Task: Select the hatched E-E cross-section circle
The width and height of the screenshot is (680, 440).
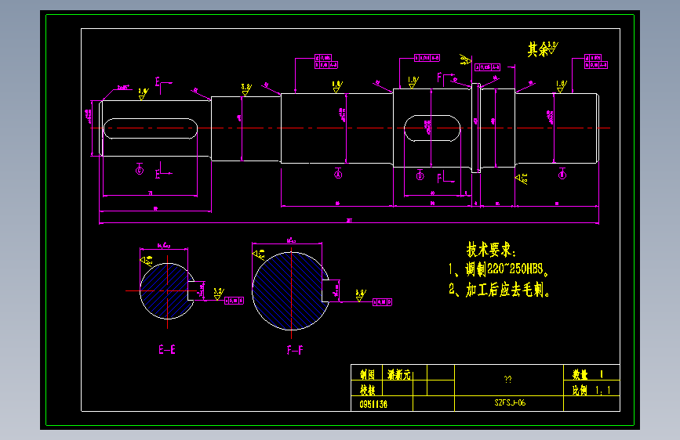Action: 167,291
